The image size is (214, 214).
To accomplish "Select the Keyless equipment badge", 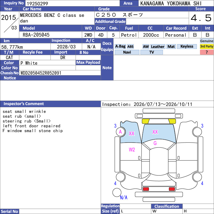I will pos(187,47).
